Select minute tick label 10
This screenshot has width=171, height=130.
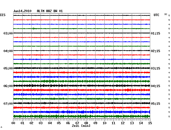point(104,123)
